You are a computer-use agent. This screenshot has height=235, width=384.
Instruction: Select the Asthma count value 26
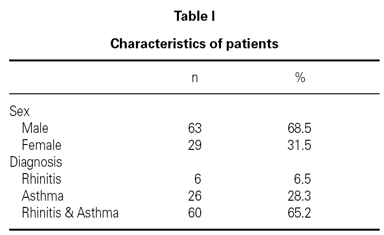[x=194, y=196]
